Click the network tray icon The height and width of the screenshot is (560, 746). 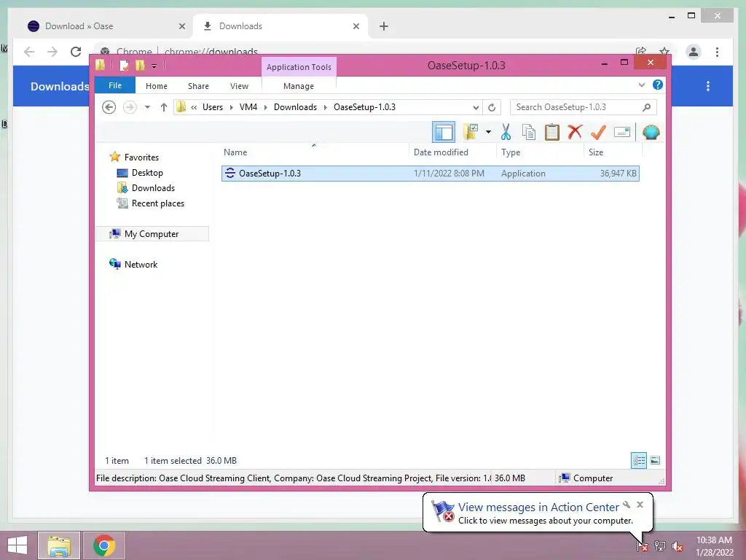[660, 545]
